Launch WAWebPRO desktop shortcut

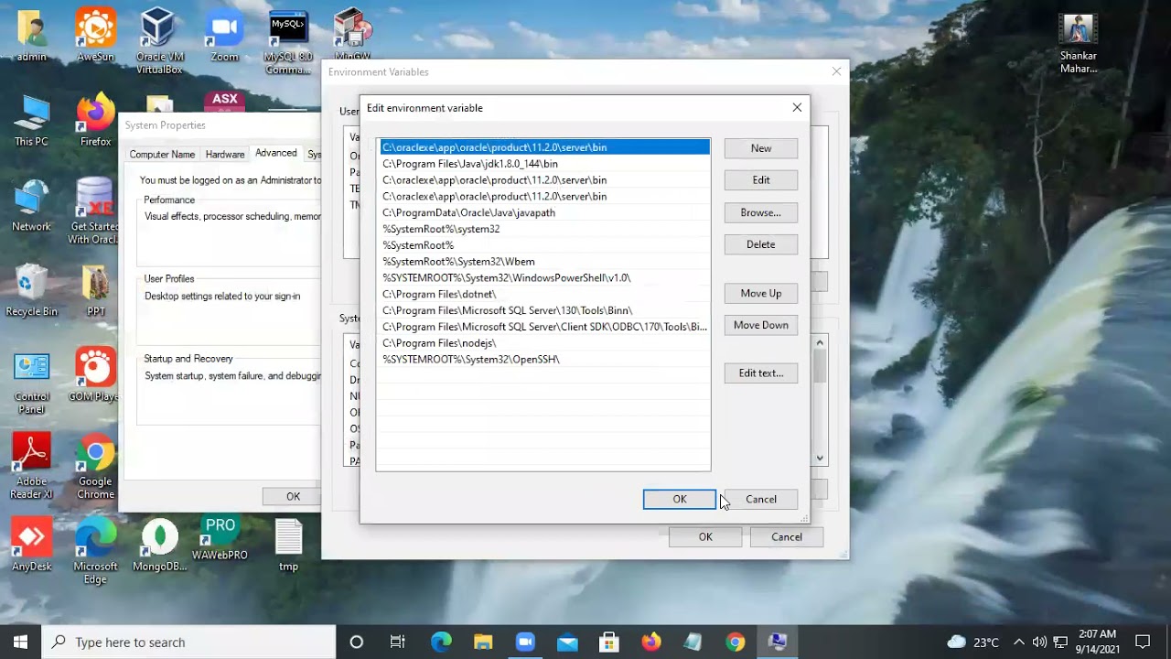pyautogui.click(x=220, y=539)
